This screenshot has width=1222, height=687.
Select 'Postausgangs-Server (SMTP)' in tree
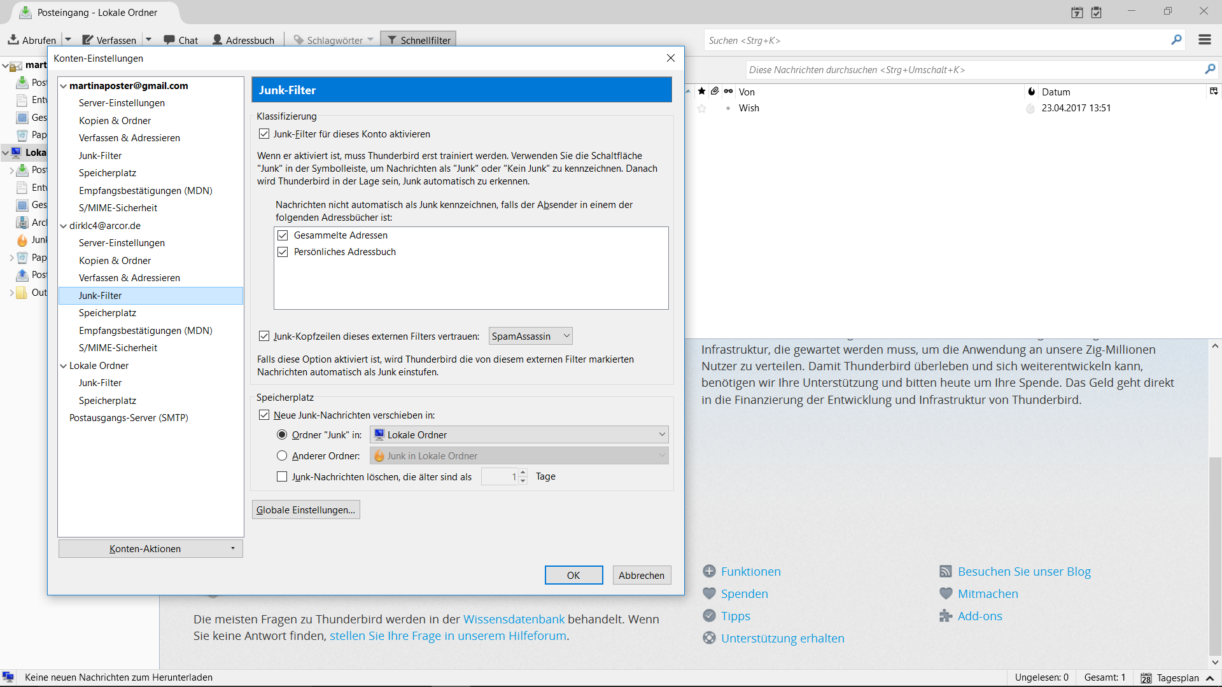click(129, 418)
